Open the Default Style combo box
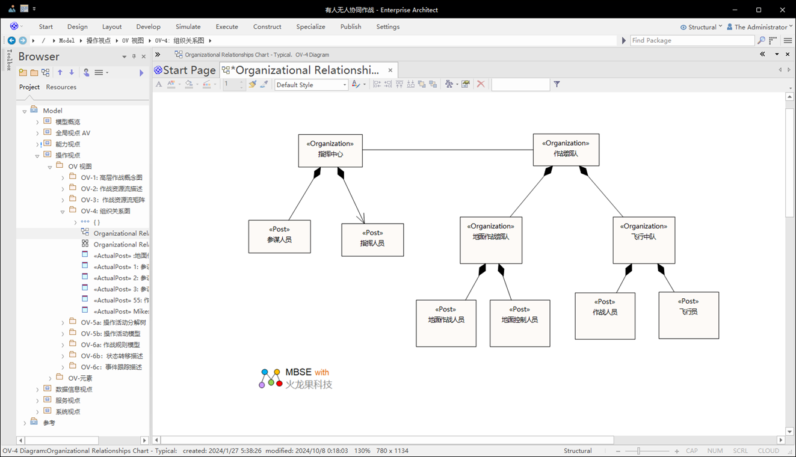This screenshot has width=796, height=457. click(311, 85)
